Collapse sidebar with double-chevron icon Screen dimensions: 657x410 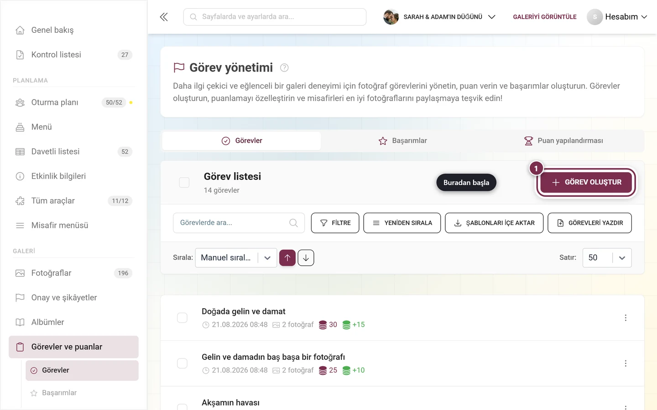(x=164, y=17)
